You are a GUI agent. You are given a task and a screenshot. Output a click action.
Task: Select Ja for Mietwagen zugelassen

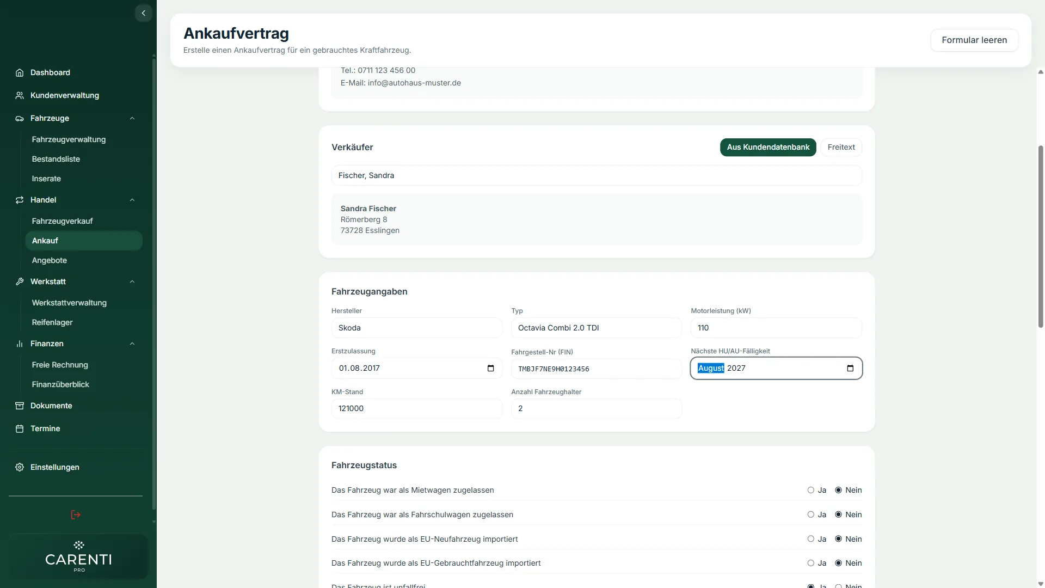[811, 490]
